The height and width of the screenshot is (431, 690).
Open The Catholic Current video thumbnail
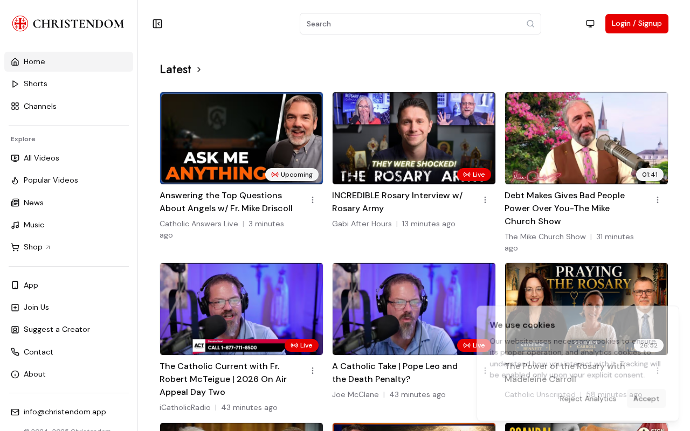241,309
